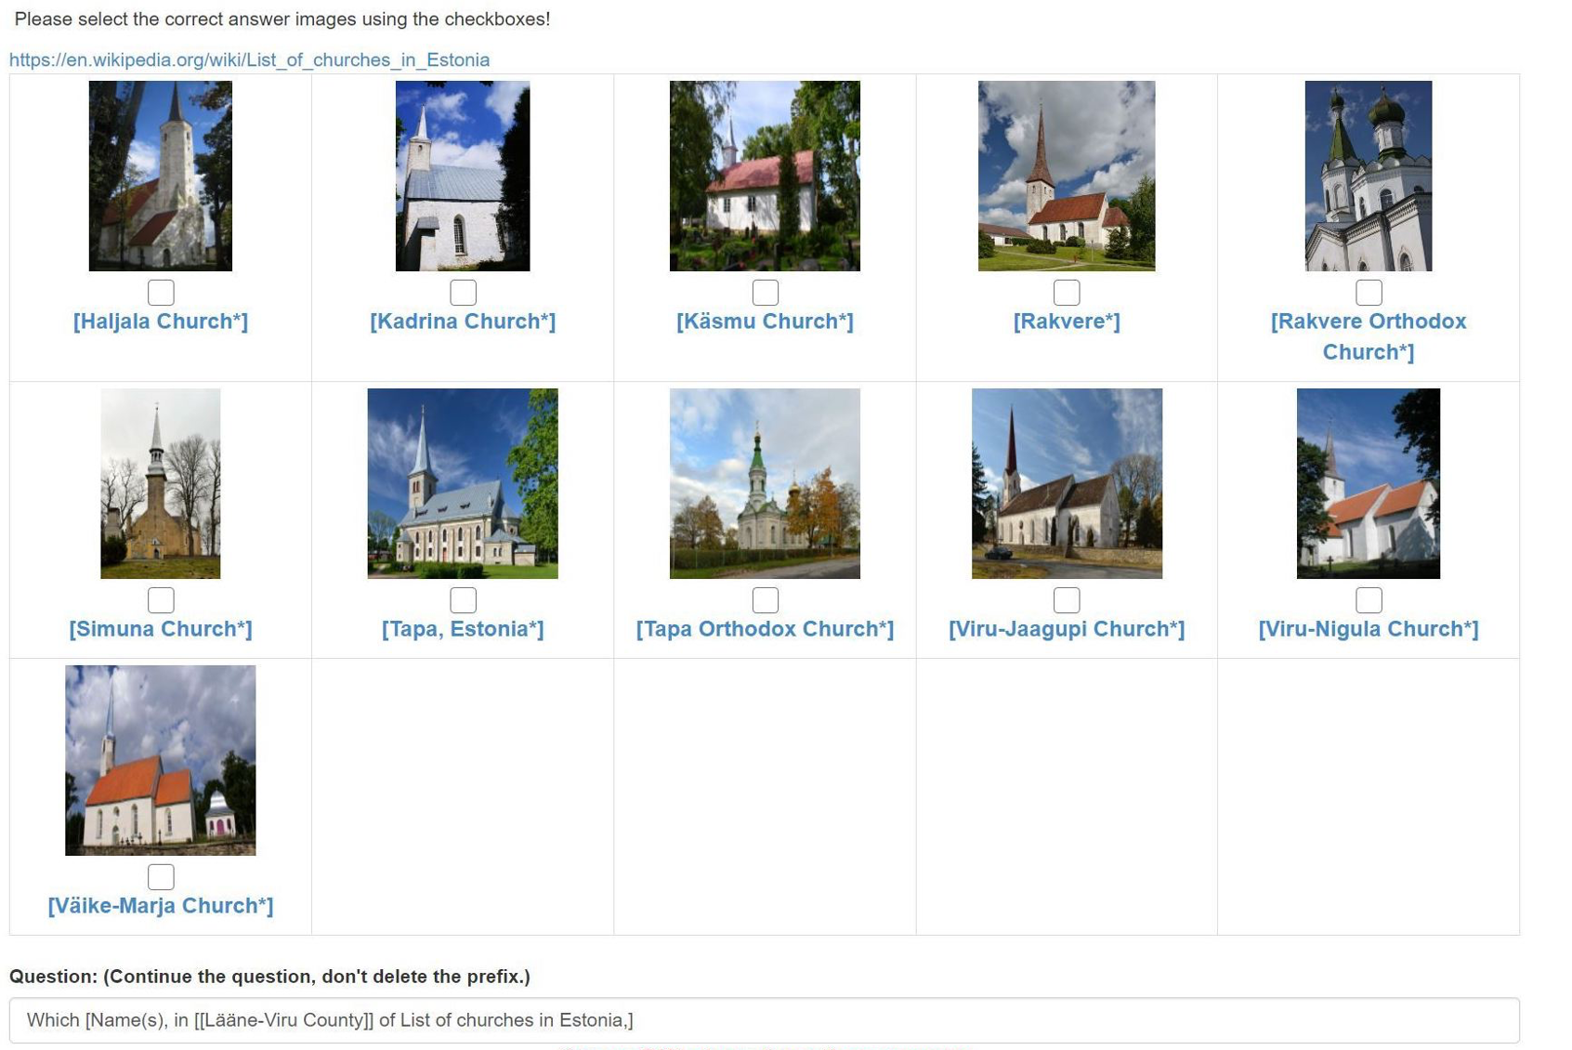Check the Viru-Nigula Church checkbox
This screenshot has height=1050, width=1572.
click(x=1368, y=599)
